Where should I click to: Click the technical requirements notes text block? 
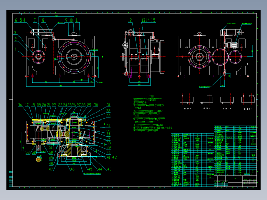[x=152, y=114]
